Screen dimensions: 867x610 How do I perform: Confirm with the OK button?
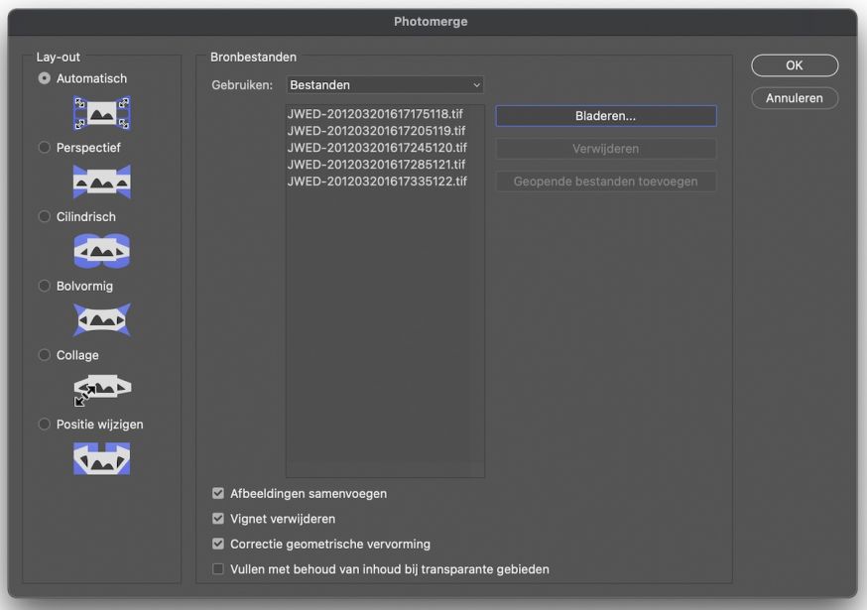794,65
